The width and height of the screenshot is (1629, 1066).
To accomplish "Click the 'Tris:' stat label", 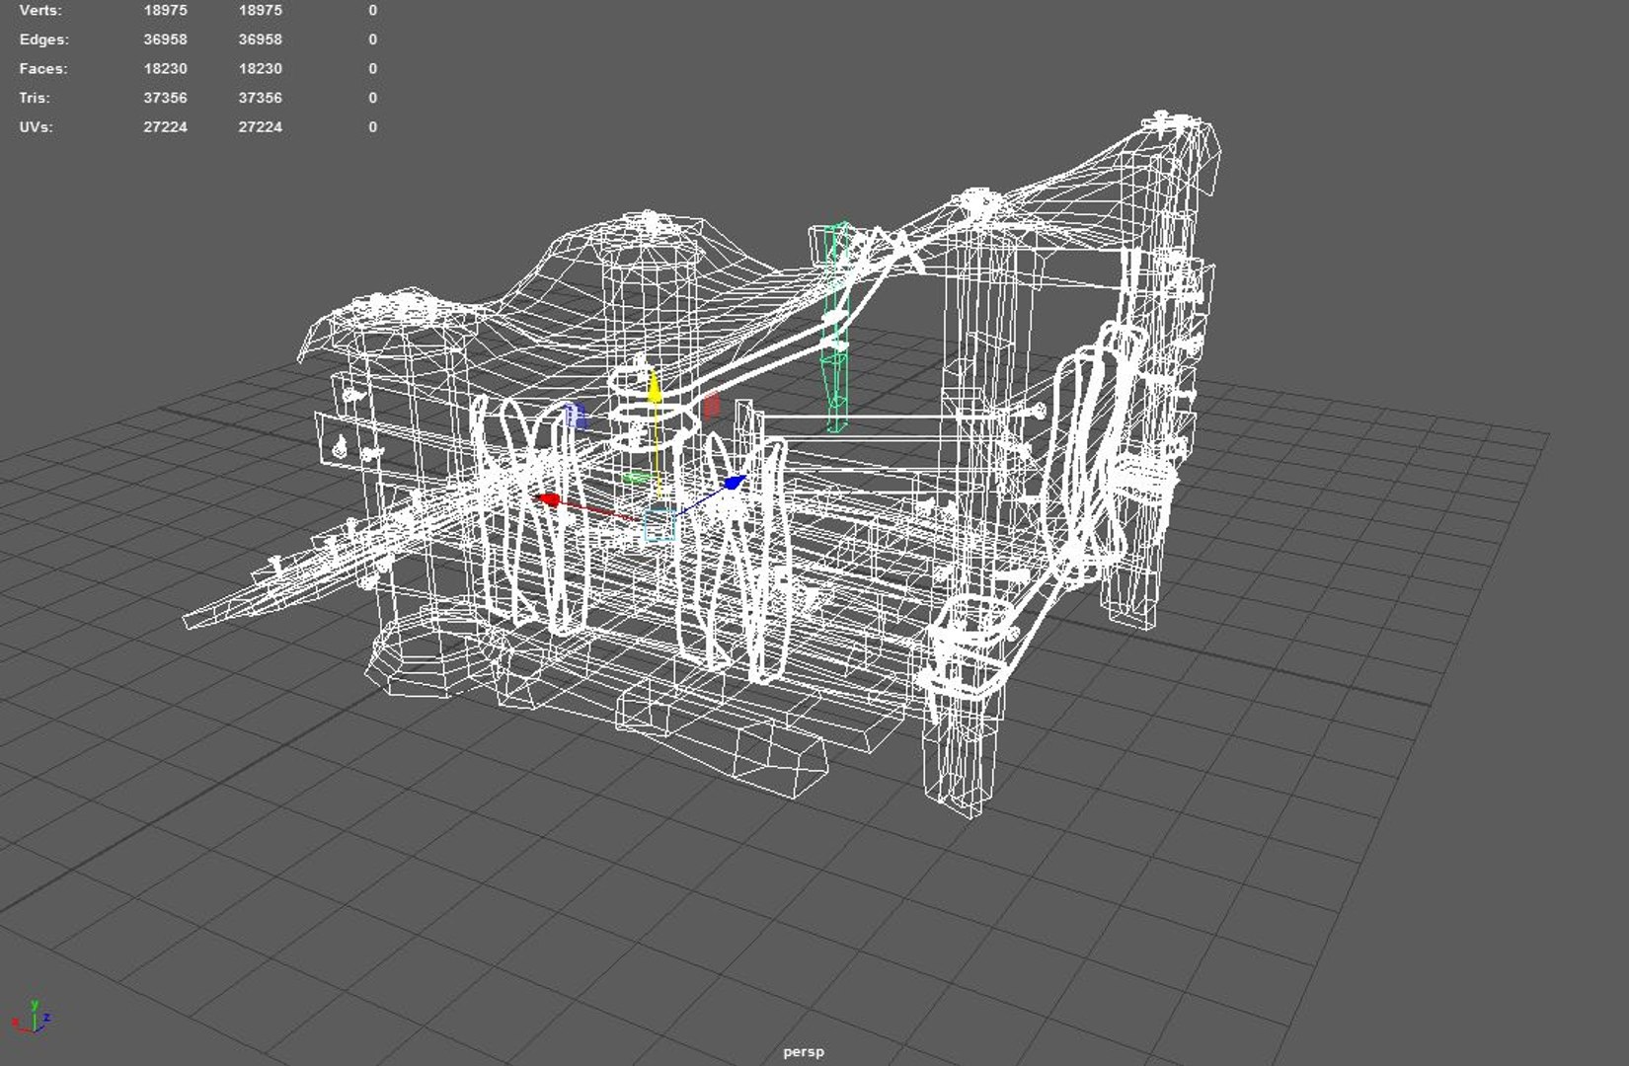I will (x=35, y=98).
